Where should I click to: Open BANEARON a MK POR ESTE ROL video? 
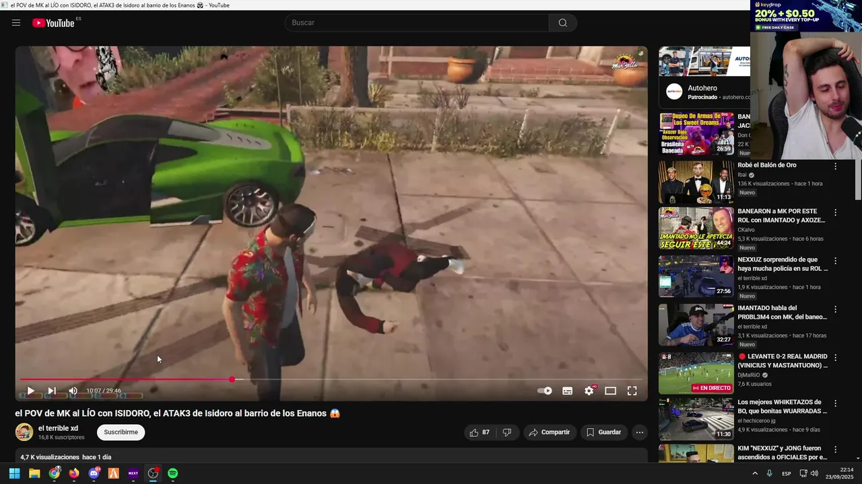(781, 215)
